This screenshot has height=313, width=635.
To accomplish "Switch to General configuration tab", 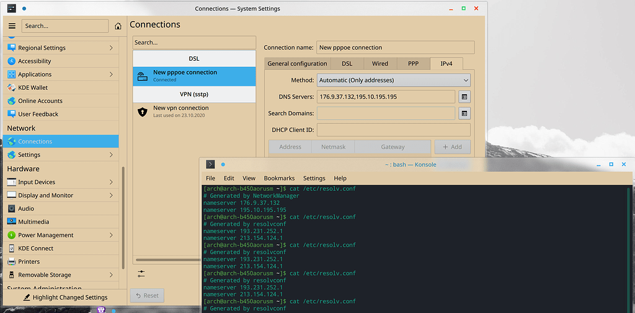I will point(297,64).
